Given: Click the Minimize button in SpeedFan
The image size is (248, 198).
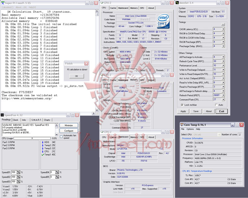Looking at the screenshot, I should pyautogui.click(x=69, y=125).
